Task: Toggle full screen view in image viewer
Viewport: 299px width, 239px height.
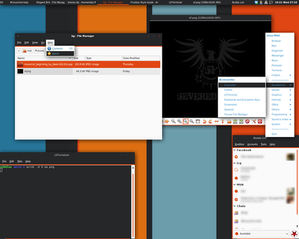Action: 197,121
